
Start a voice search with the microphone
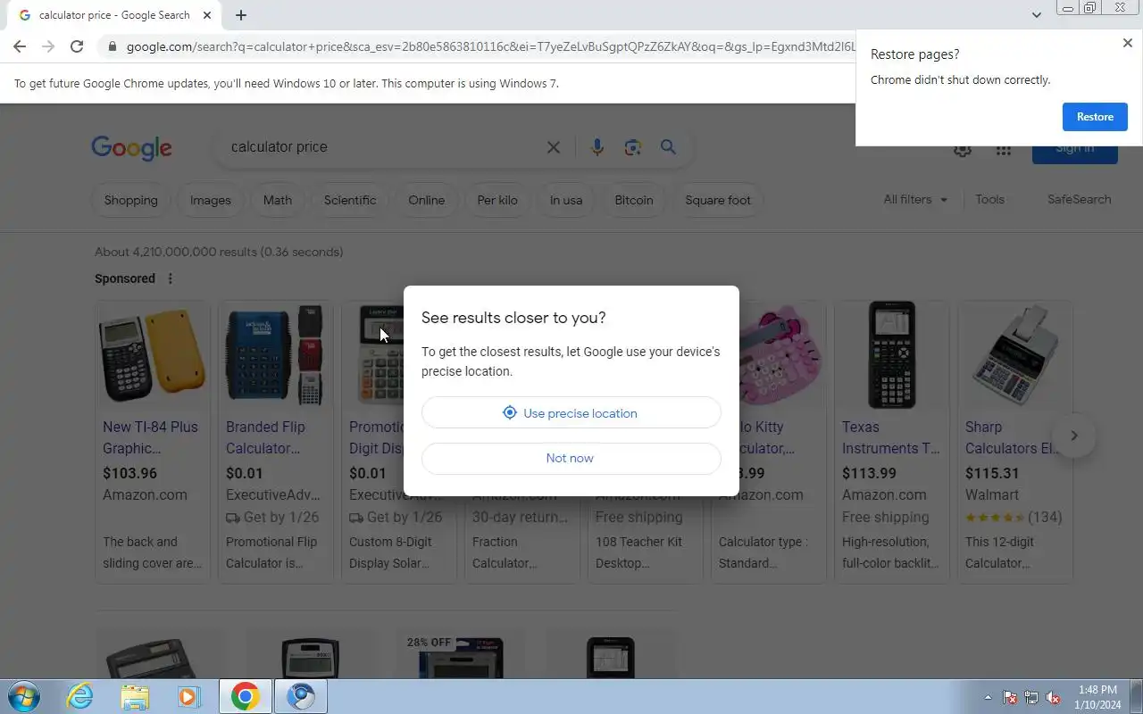tap(597, 147)
